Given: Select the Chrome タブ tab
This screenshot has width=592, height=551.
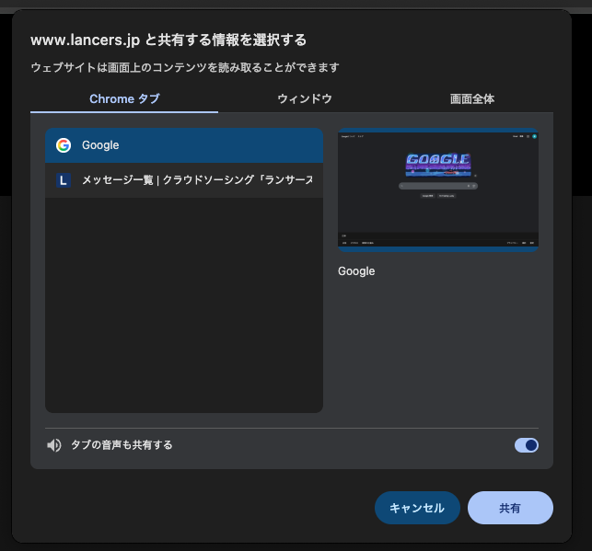Looking at the screenshot, I should tap(124, 98).
